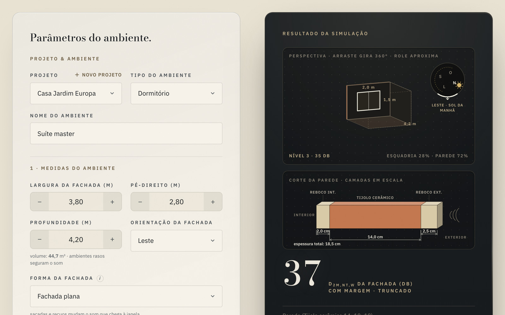Click the info icon next to Forma da Fachada

point(100,278)
